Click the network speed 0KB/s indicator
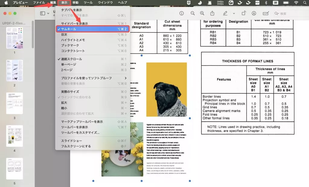 (x=220, y=2)
